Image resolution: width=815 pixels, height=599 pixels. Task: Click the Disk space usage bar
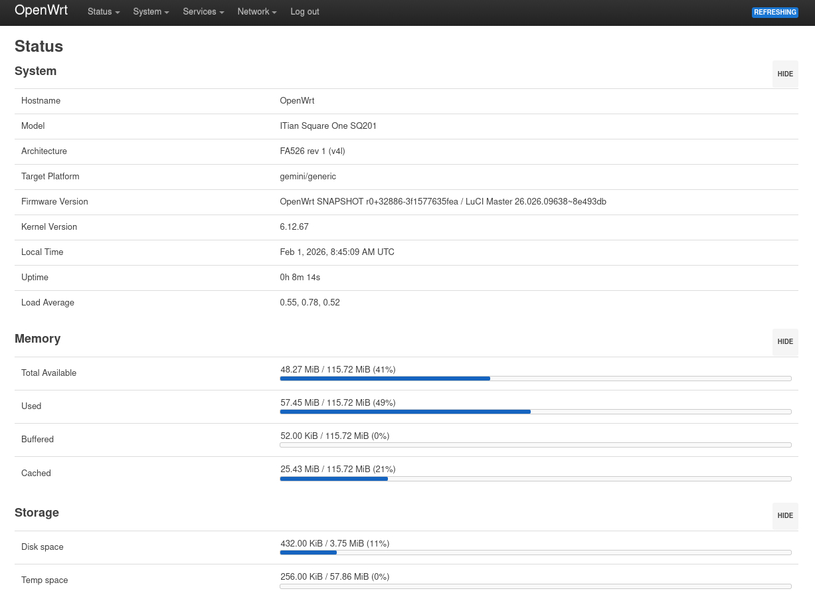click(x=535, y=553)
